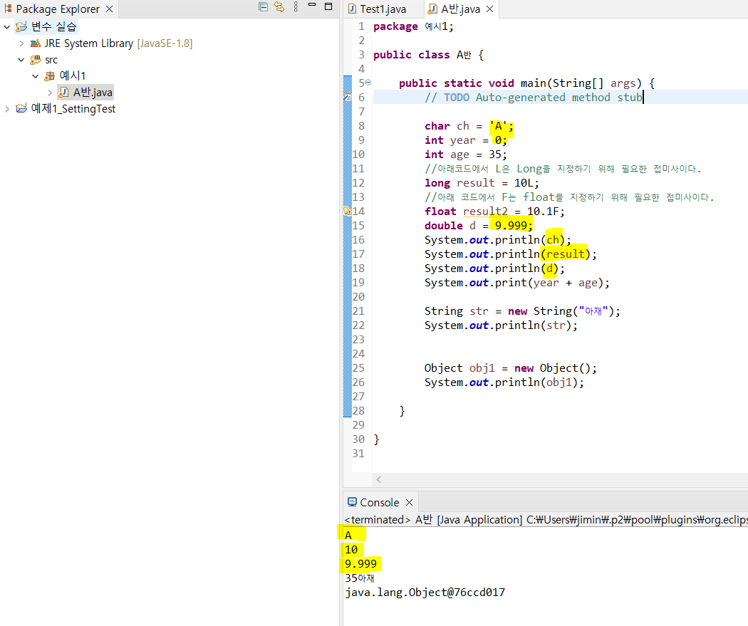Image resolution: width=748 pixels, height=626 pixels.
Task: Expand the 예제1_SettingTest project
Action: (x=6, y=109)
